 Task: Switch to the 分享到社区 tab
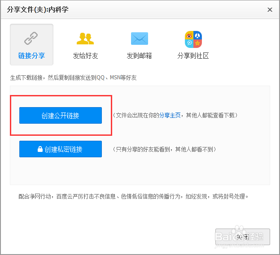pos(193,56)
